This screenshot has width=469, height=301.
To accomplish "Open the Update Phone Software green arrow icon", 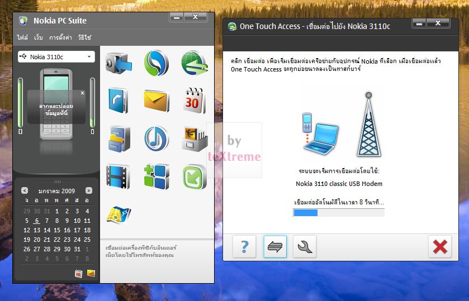I will (x=195, y=176).
